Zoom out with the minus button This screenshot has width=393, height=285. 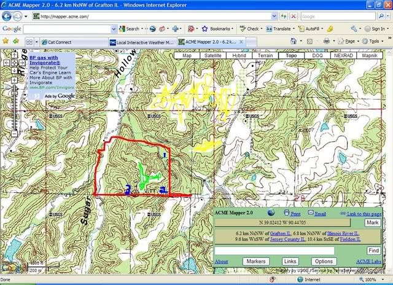coord(14,134)
